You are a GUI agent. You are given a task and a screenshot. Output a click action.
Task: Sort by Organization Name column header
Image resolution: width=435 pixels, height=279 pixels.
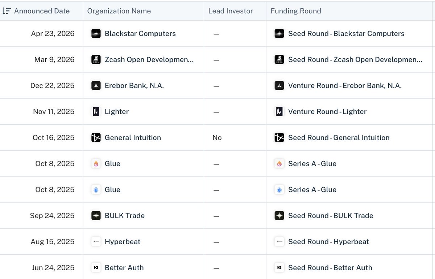119,11
